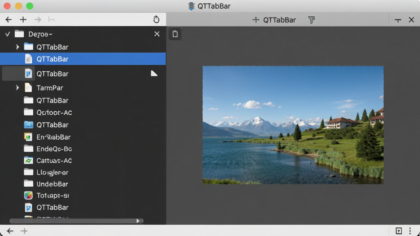Open the filter funnel icon beside the QTTabBar tab

[311, 20]
